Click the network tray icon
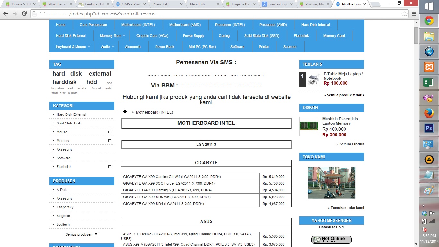This screenshot has width=439, height=247. coord(432,221)
